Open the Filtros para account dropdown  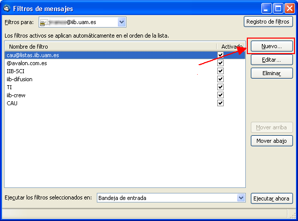pos(121,22)
